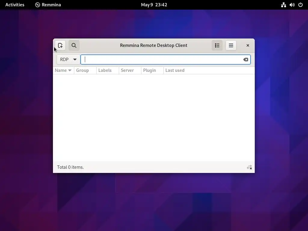
Task: Sort by Plugin column header
Action: tap(152, 70)
